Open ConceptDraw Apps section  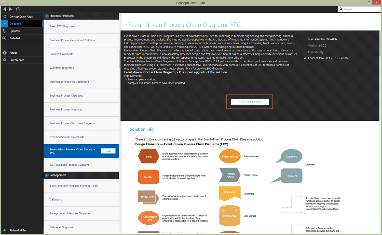pyautogui.click(x=22, y=17)
